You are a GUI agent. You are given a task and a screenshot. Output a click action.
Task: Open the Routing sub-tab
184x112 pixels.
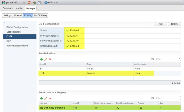point(28,15)
